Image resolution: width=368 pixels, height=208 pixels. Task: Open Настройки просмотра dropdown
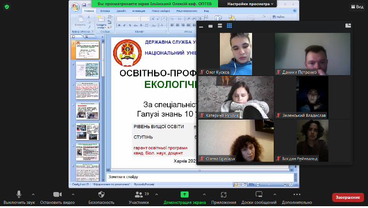[250, 4]
